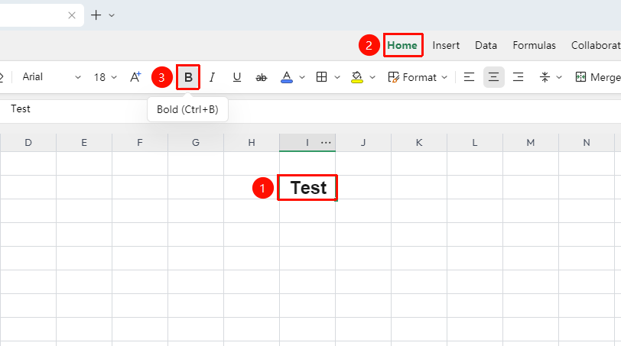Open the Insert tab

[446, 45]
